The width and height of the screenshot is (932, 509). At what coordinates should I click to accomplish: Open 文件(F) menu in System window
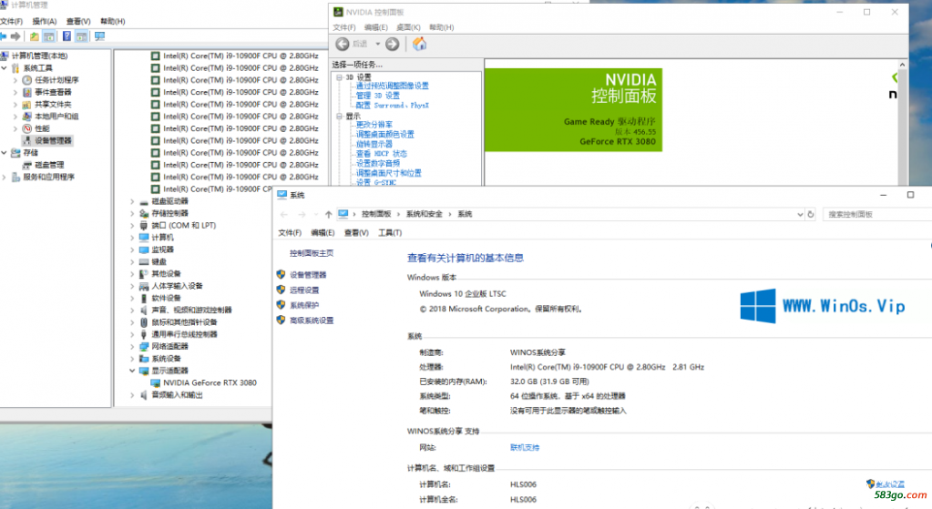[290, 233]
